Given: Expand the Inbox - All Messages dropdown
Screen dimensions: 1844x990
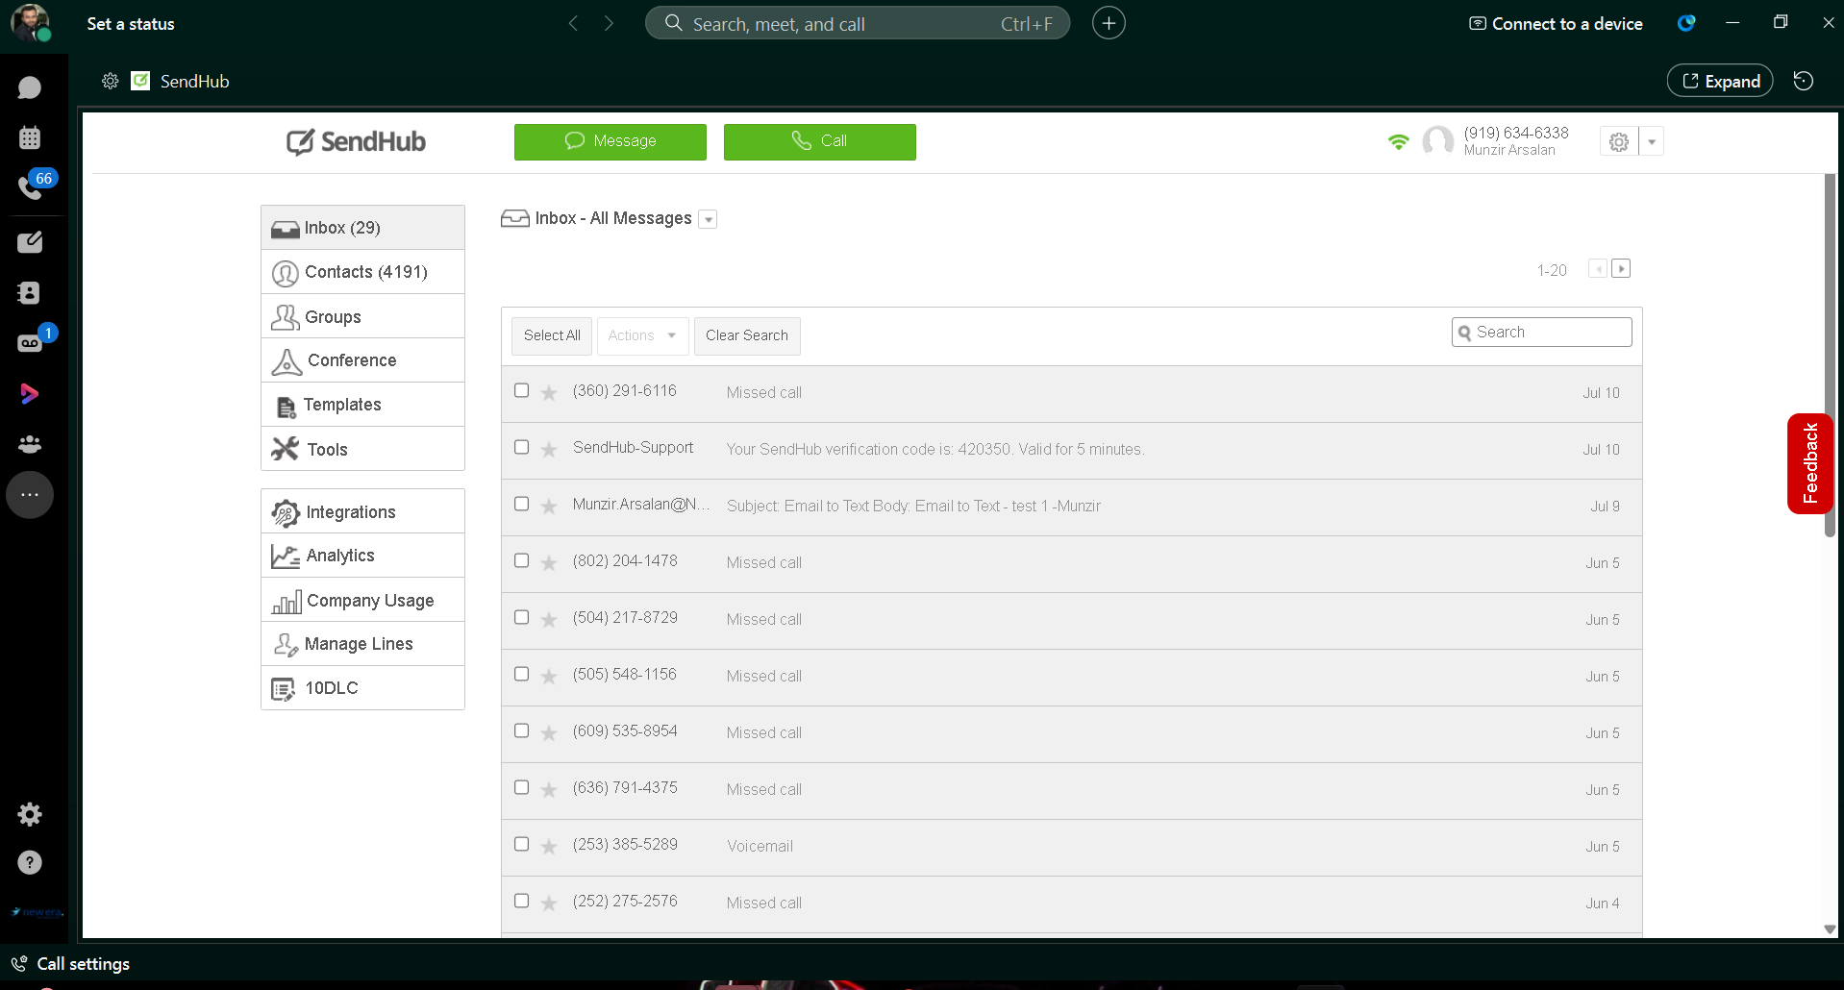Looking at the screenshot, I should [709, 220].
